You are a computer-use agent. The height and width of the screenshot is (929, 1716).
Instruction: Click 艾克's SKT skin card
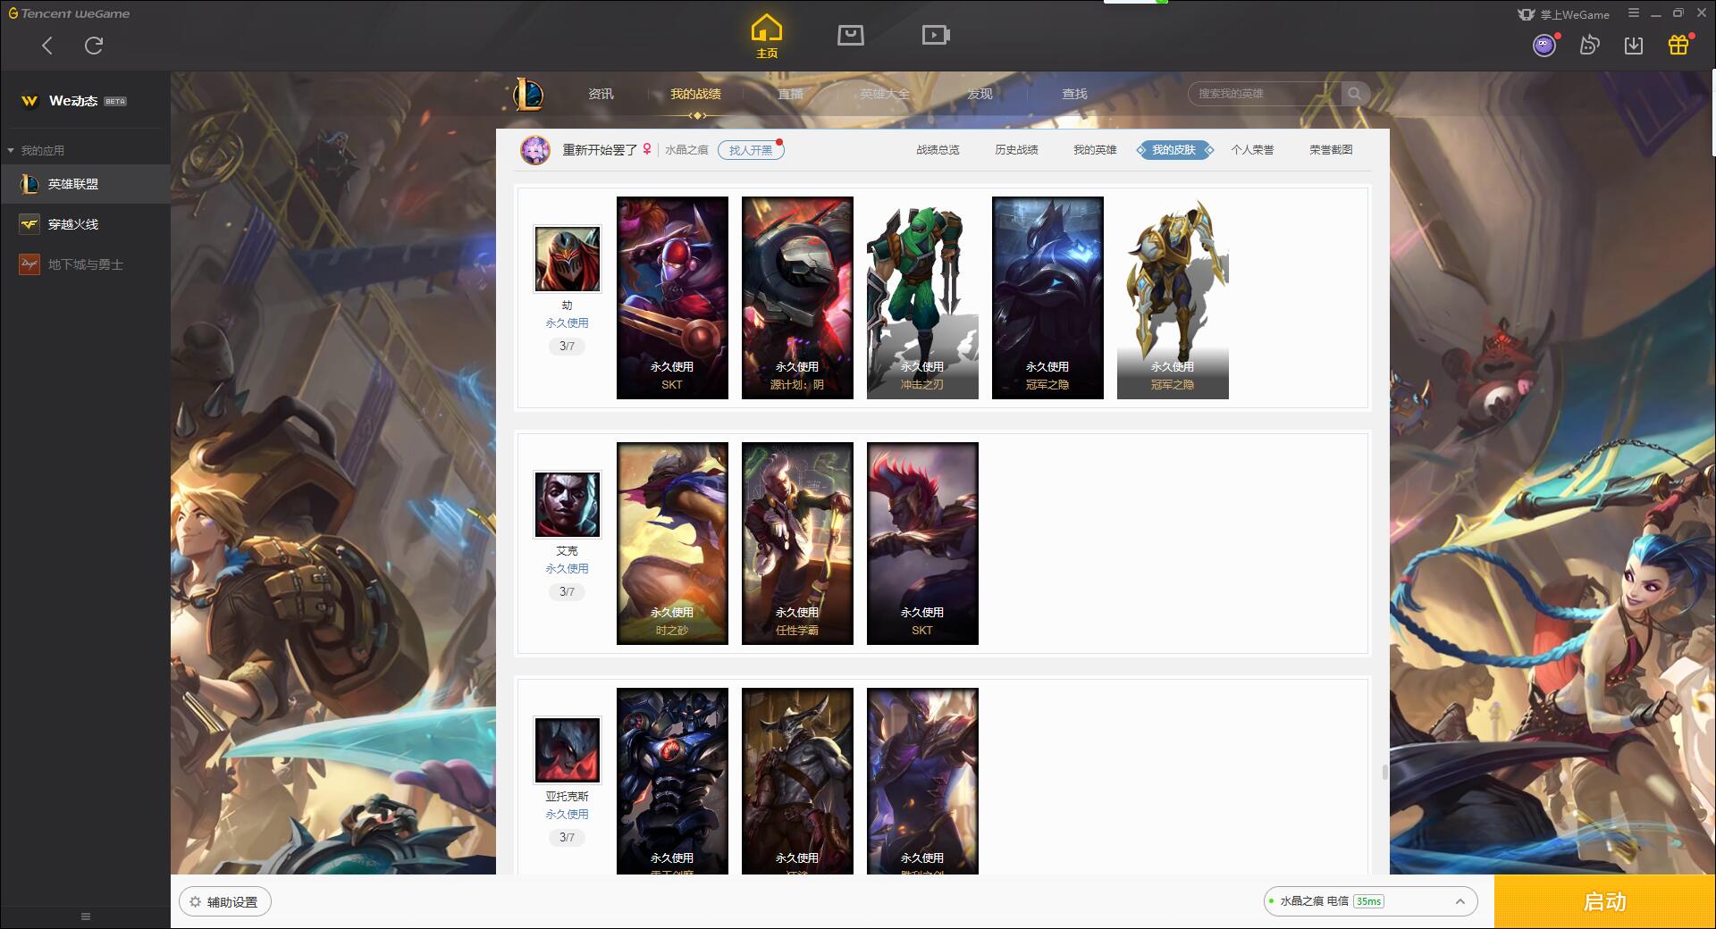922,543
